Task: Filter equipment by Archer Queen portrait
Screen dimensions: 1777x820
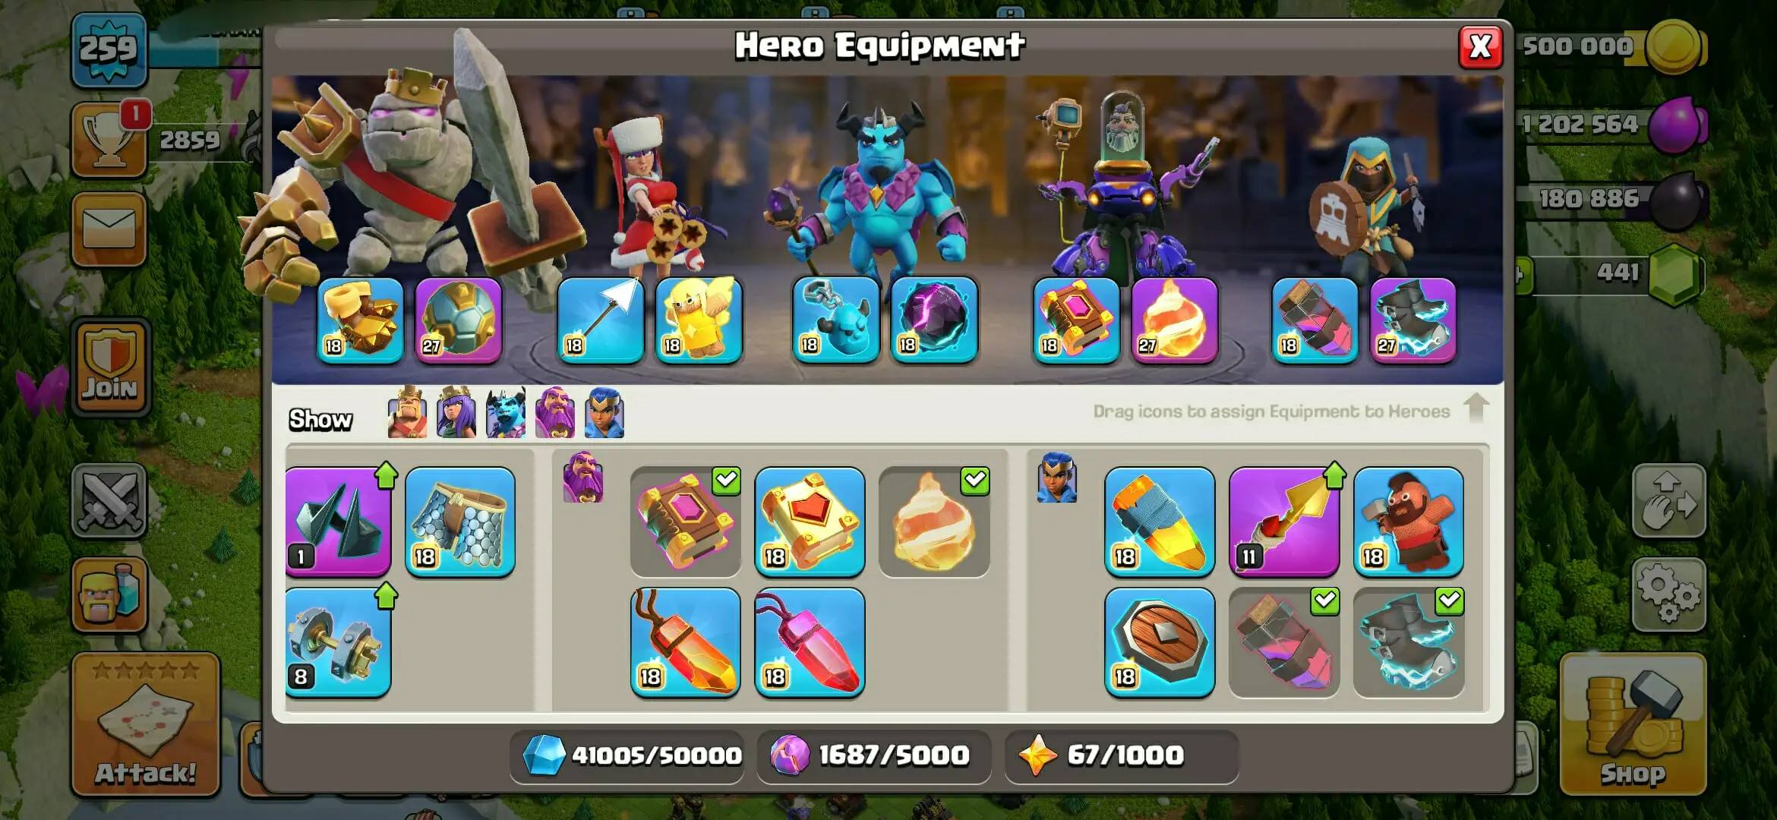Action: tap(456, 412)
